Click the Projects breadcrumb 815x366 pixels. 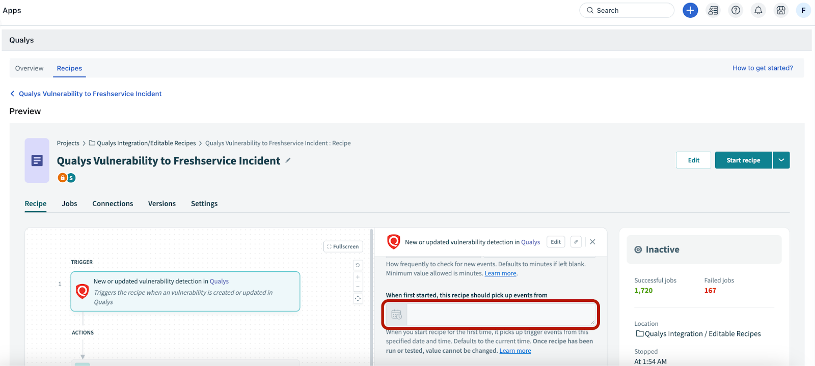[x=68, y=143]
